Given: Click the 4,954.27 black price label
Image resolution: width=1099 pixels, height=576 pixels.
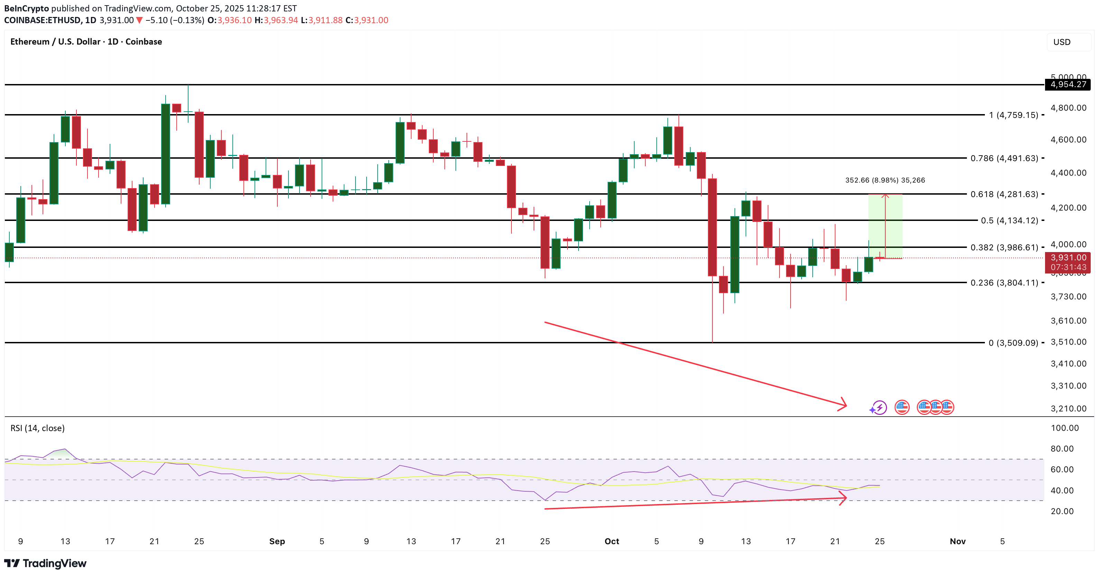Looking at the screenshot, I should 1068,84.
